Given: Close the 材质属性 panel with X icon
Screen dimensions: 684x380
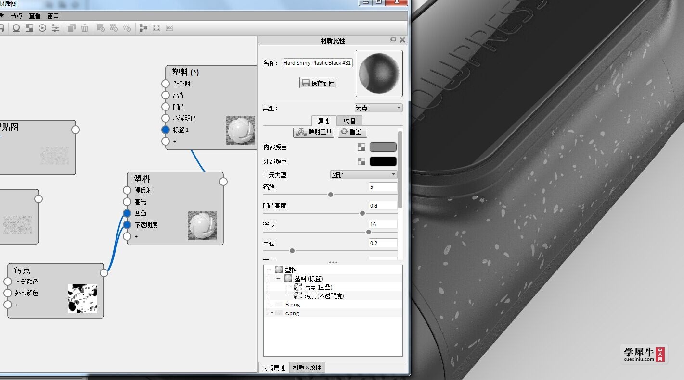Looking at the screenshot, I should pos(402,40).
